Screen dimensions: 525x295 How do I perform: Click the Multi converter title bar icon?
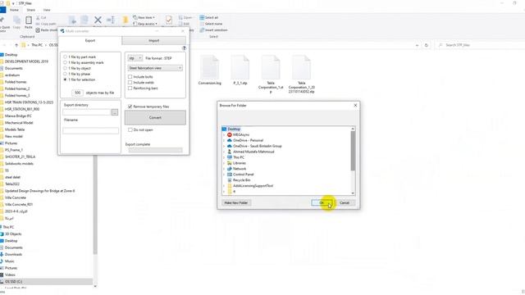pos(62,31)
